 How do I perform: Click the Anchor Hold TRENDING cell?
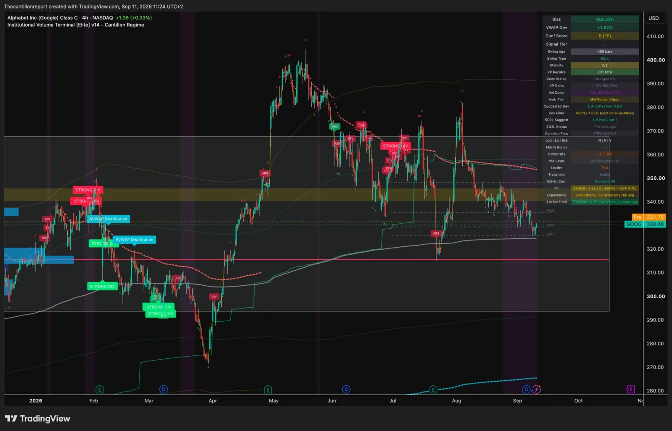pos(605,202)
